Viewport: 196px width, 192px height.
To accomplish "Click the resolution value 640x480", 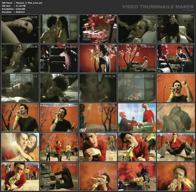I will (21, 9).
